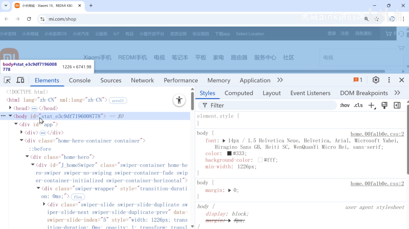Screen dimensions: 409x229
Task: Open the #333 color swatch picker
Action: click(x=229, y=153)
